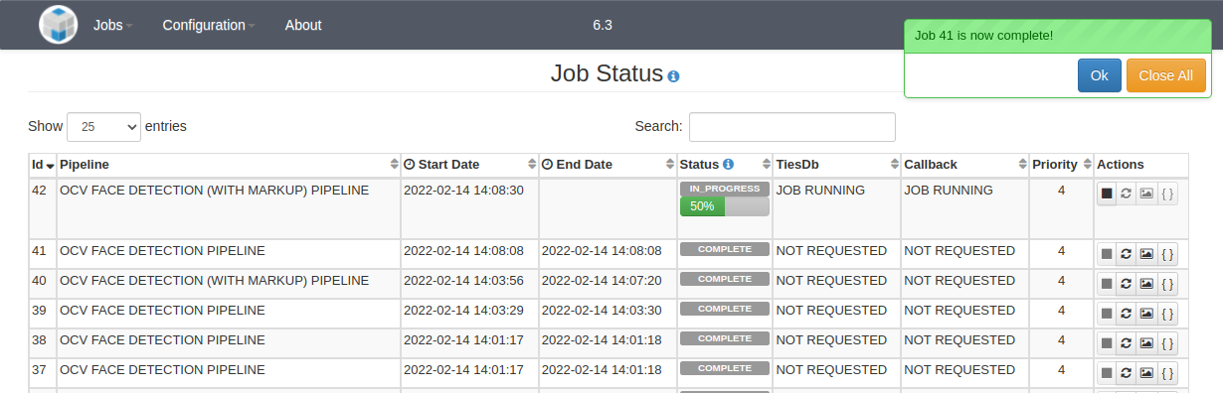Viewport: 1223px width, 393px height.
Task: View media image icon for job 38
Action: [x=1146, y=343]
